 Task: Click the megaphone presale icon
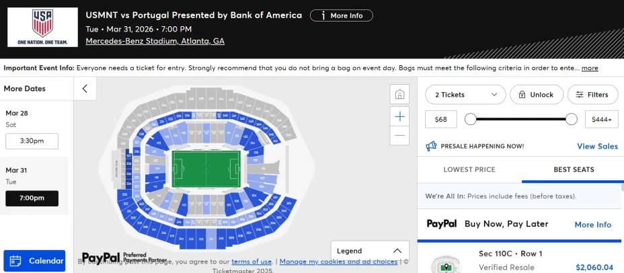432,146
